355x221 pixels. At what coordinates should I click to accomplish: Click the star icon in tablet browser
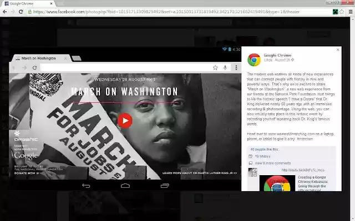[x=215, y=67]
